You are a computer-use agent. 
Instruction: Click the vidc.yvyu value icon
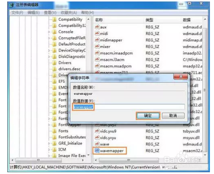97,138
